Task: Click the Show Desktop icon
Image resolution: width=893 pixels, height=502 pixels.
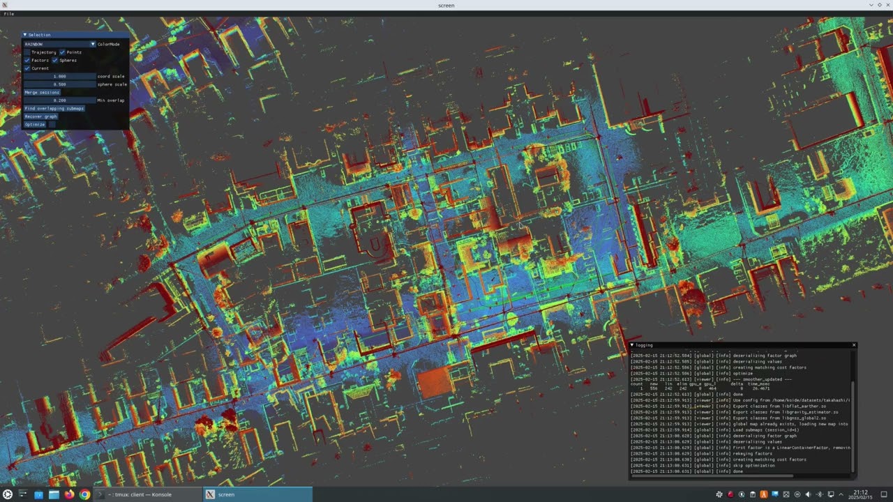Action: coord(884,494)
